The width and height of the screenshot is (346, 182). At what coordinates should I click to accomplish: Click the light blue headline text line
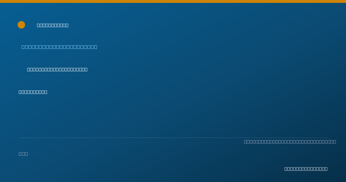point(59,47)
